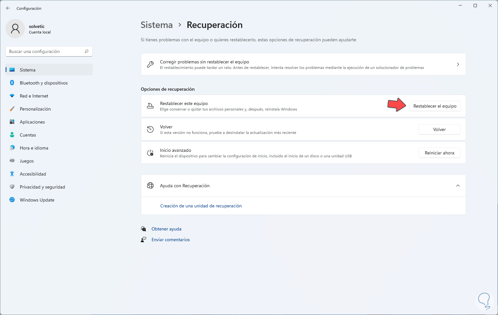The image size is (498, 315).
Task: Close the Configuración window
Action: (490, 6)
